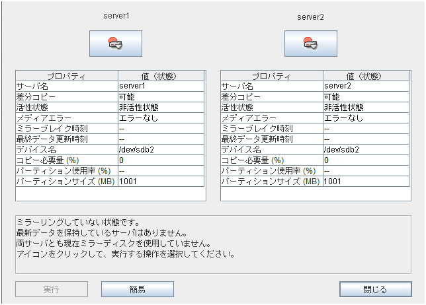This screenshot has width=426, height=305.
Task: Click プロパティ column header in server1 table
Action: 67,76
